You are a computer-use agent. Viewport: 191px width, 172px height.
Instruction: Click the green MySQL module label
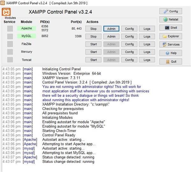[x=26, y=36]
